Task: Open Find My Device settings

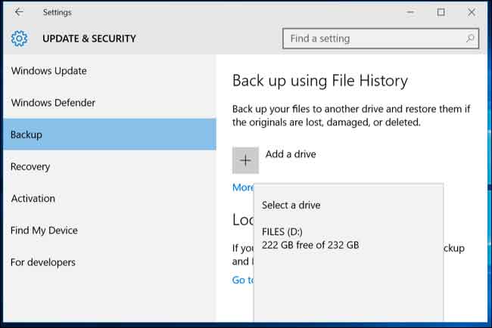Action: 110,231
